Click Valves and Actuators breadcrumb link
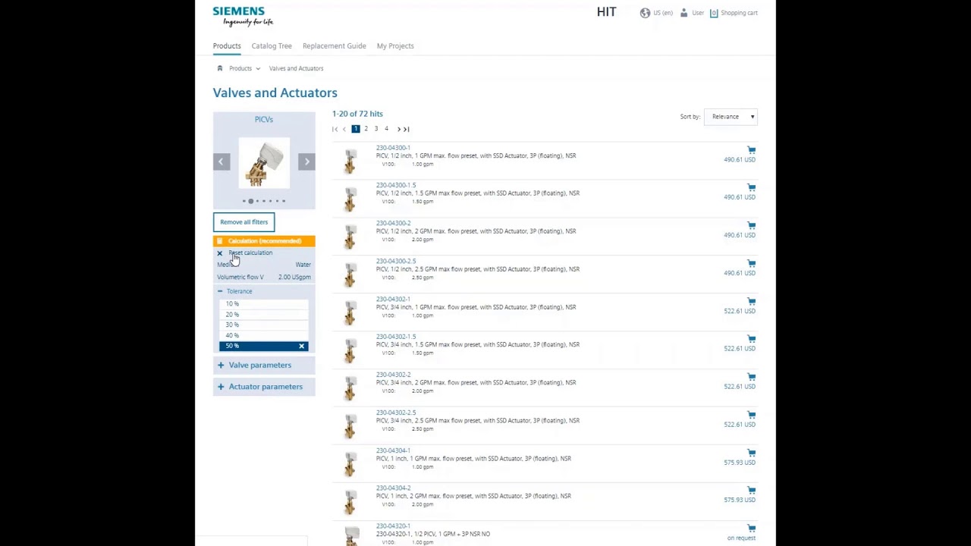 [x=296, y=68]
